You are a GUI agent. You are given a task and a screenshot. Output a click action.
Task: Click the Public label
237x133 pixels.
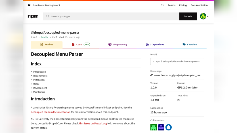pos(45,37)
